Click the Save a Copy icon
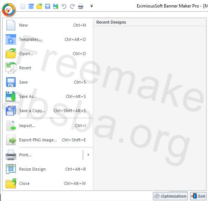Screen dimensions: 208x201 click(x=11, y=111)
